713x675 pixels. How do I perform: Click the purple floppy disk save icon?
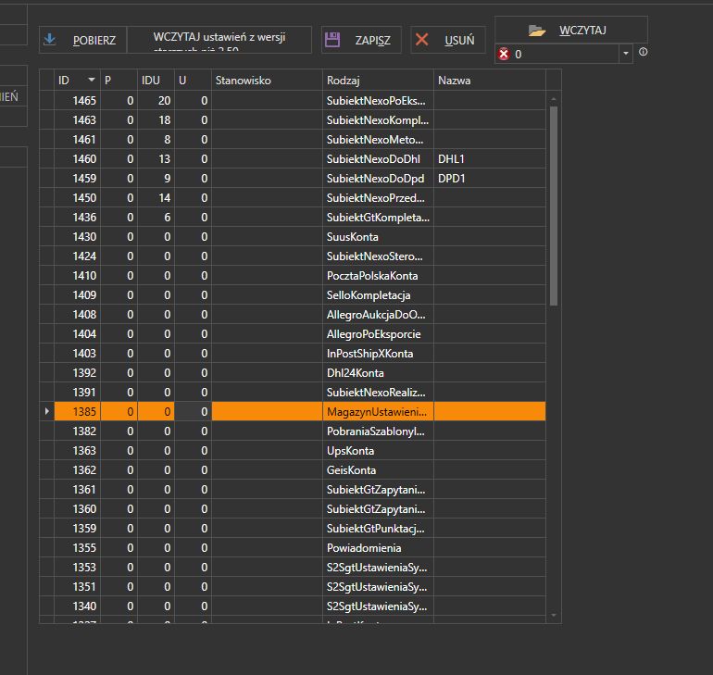(332, 40)
